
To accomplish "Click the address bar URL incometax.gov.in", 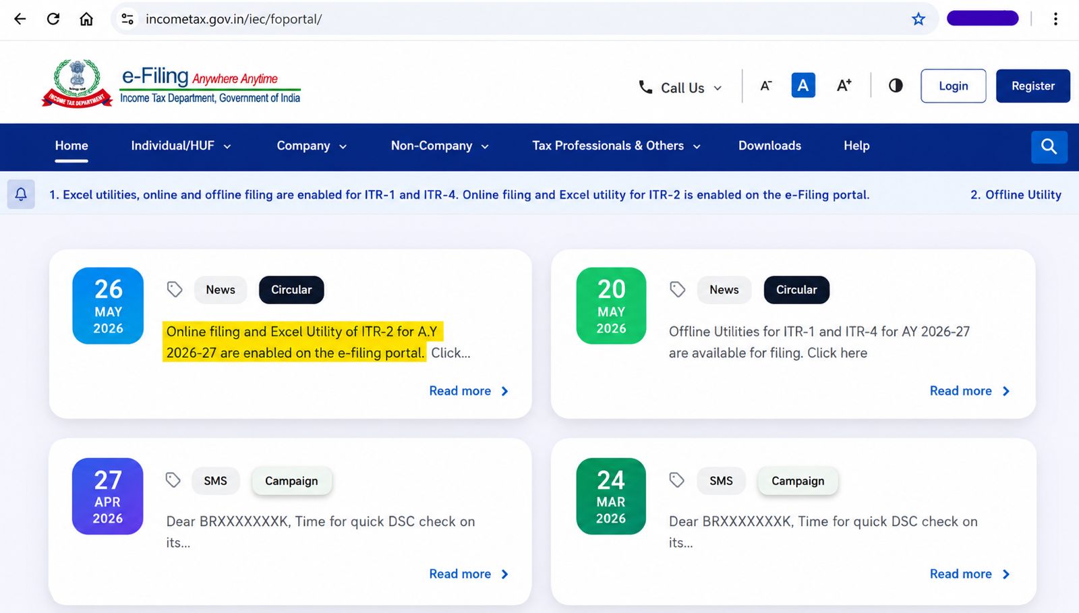I will click(233, 19).
